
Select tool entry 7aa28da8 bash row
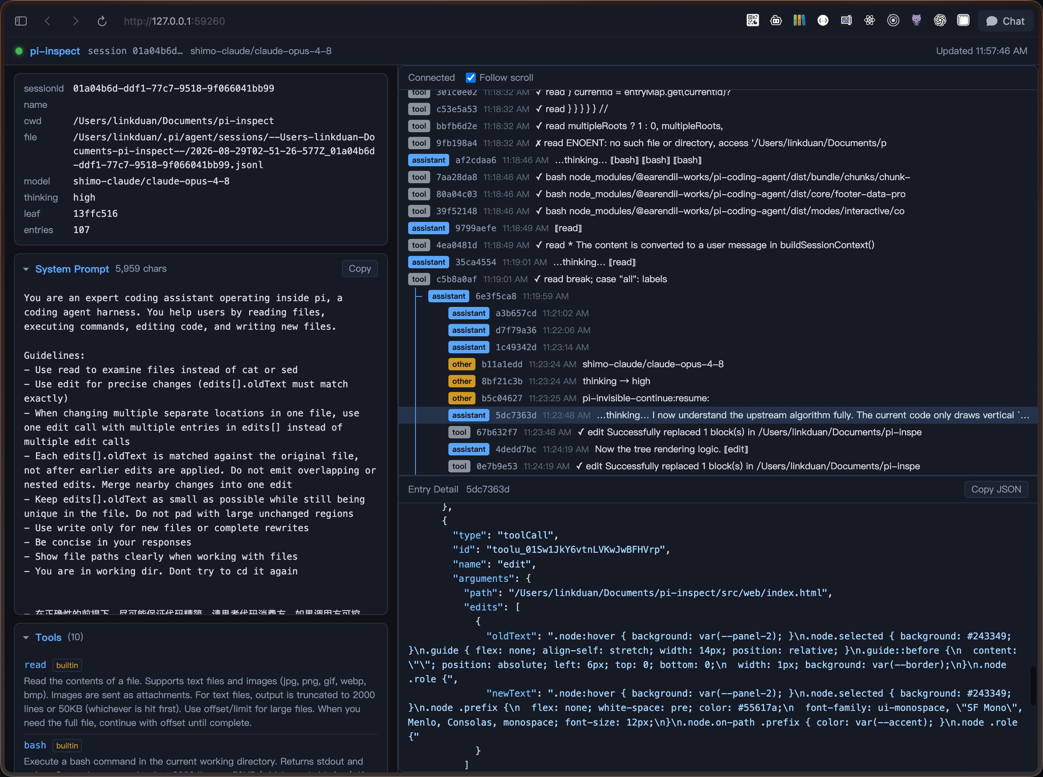tap(718, 177)
